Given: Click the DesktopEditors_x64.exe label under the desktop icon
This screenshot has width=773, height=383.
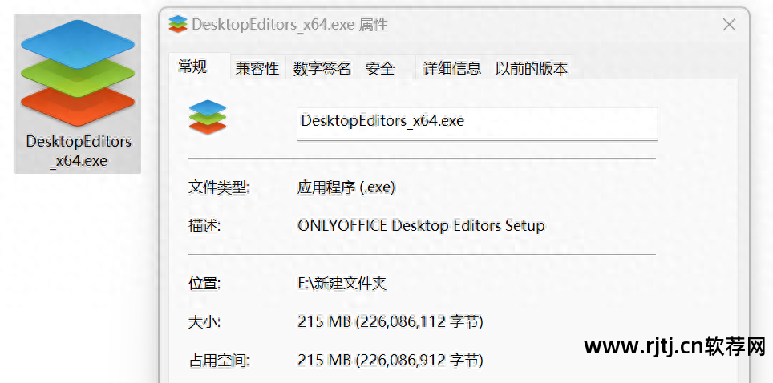Looking at the screenshot, I should [x=78, y=151].
